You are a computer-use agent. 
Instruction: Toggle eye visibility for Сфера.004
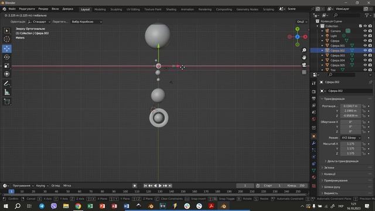pos(365,60)
